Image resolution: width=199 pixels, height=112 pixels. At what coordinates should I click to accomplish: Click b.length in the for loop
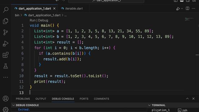tap(88, 48)
